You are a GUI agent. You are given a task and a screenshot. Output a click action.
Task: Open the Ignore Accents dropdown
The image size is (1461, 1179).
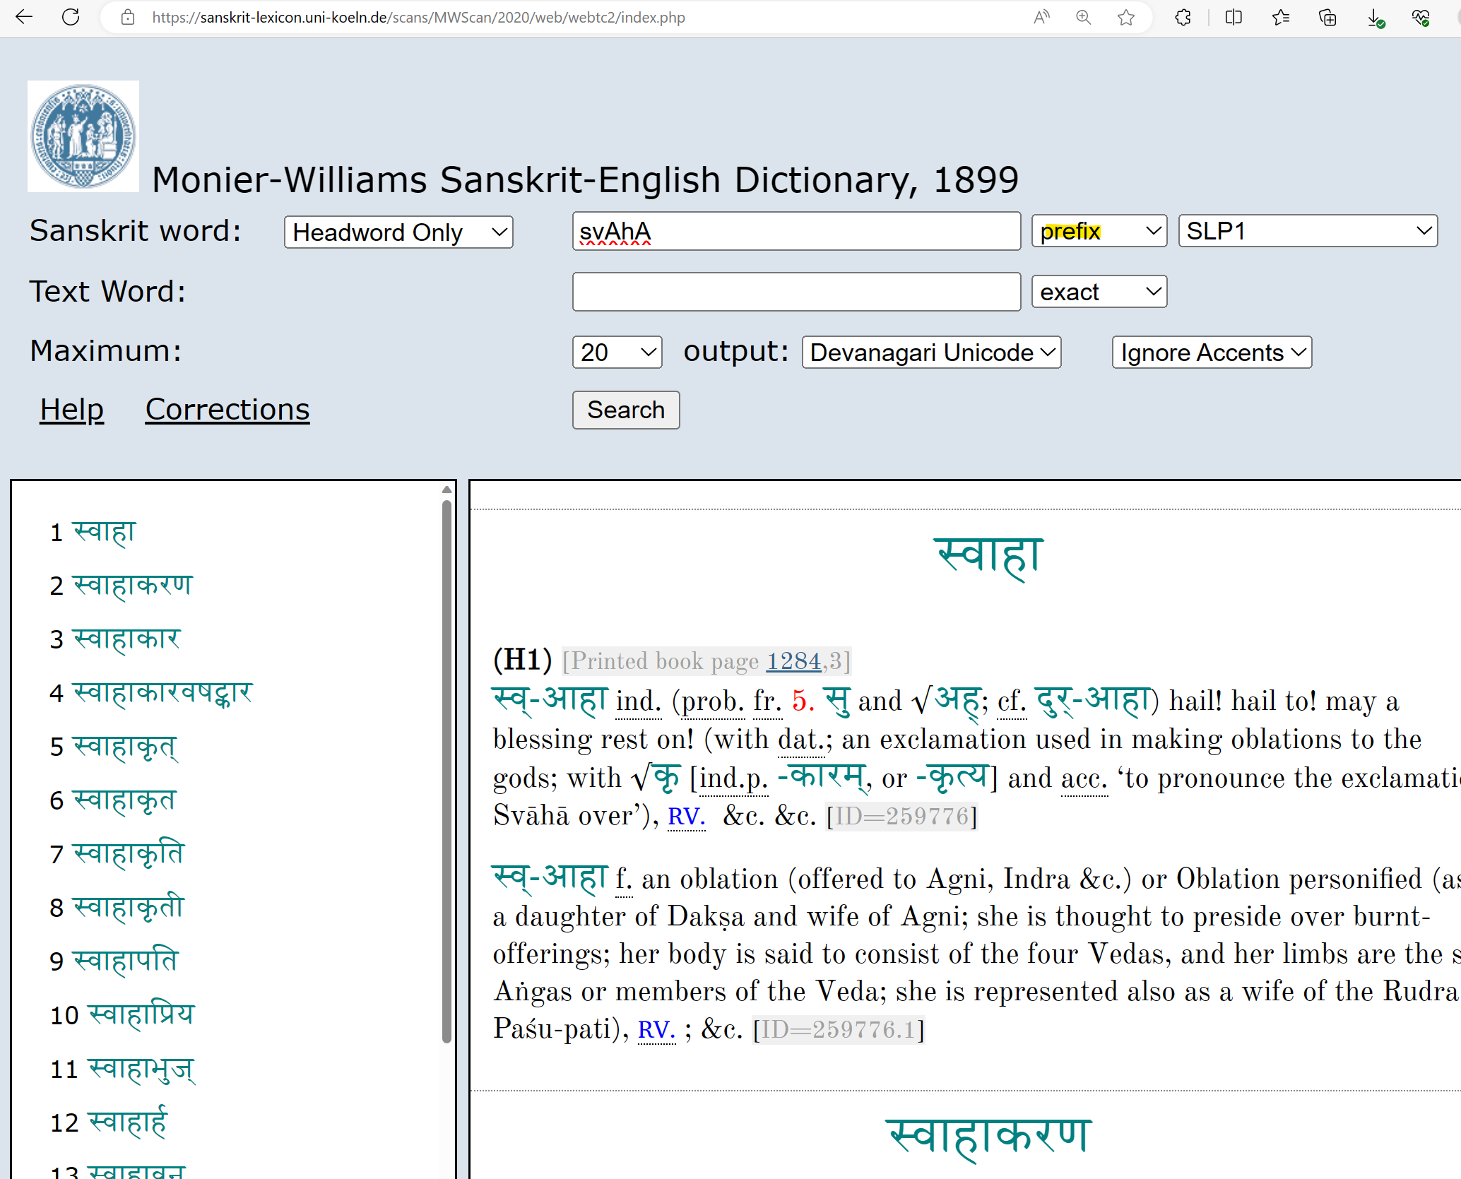point(1211,352)
